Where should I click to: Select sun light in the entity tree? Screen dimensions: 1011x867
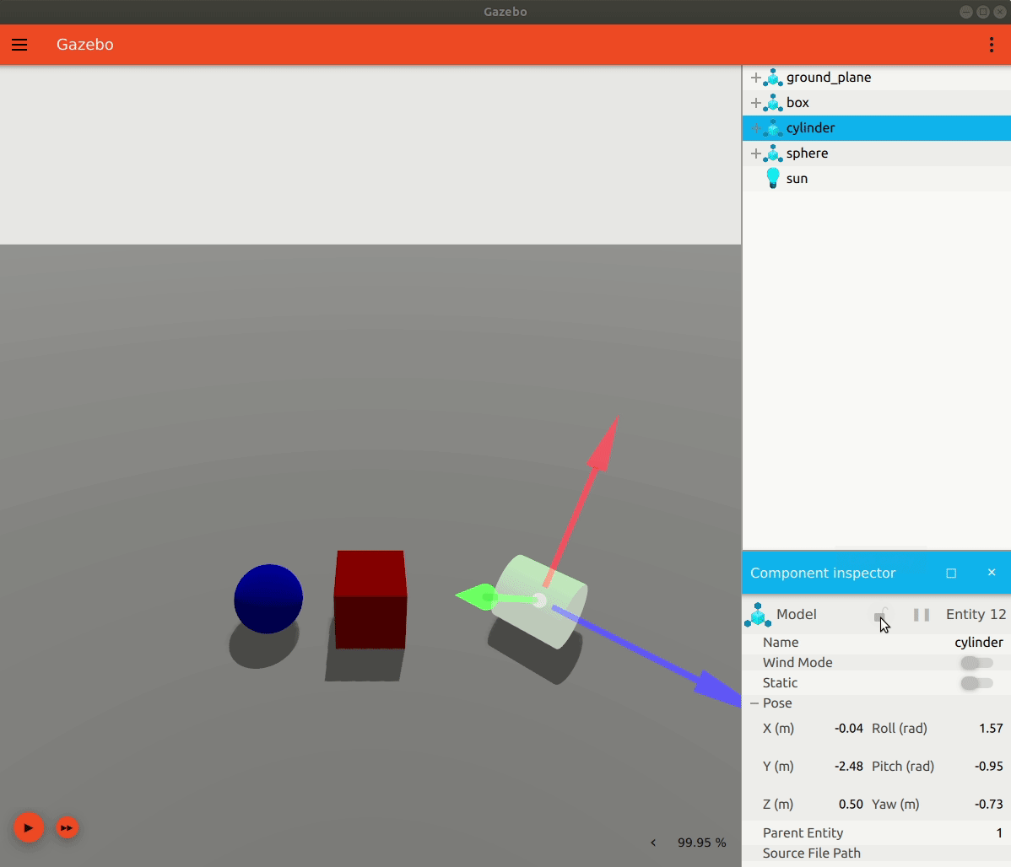797,179
